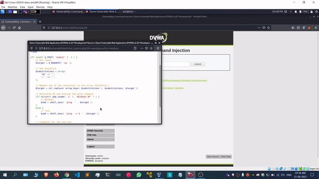Open Visual Studio Code from taskbar
This screenshot has height=179, width=319.
77,175
